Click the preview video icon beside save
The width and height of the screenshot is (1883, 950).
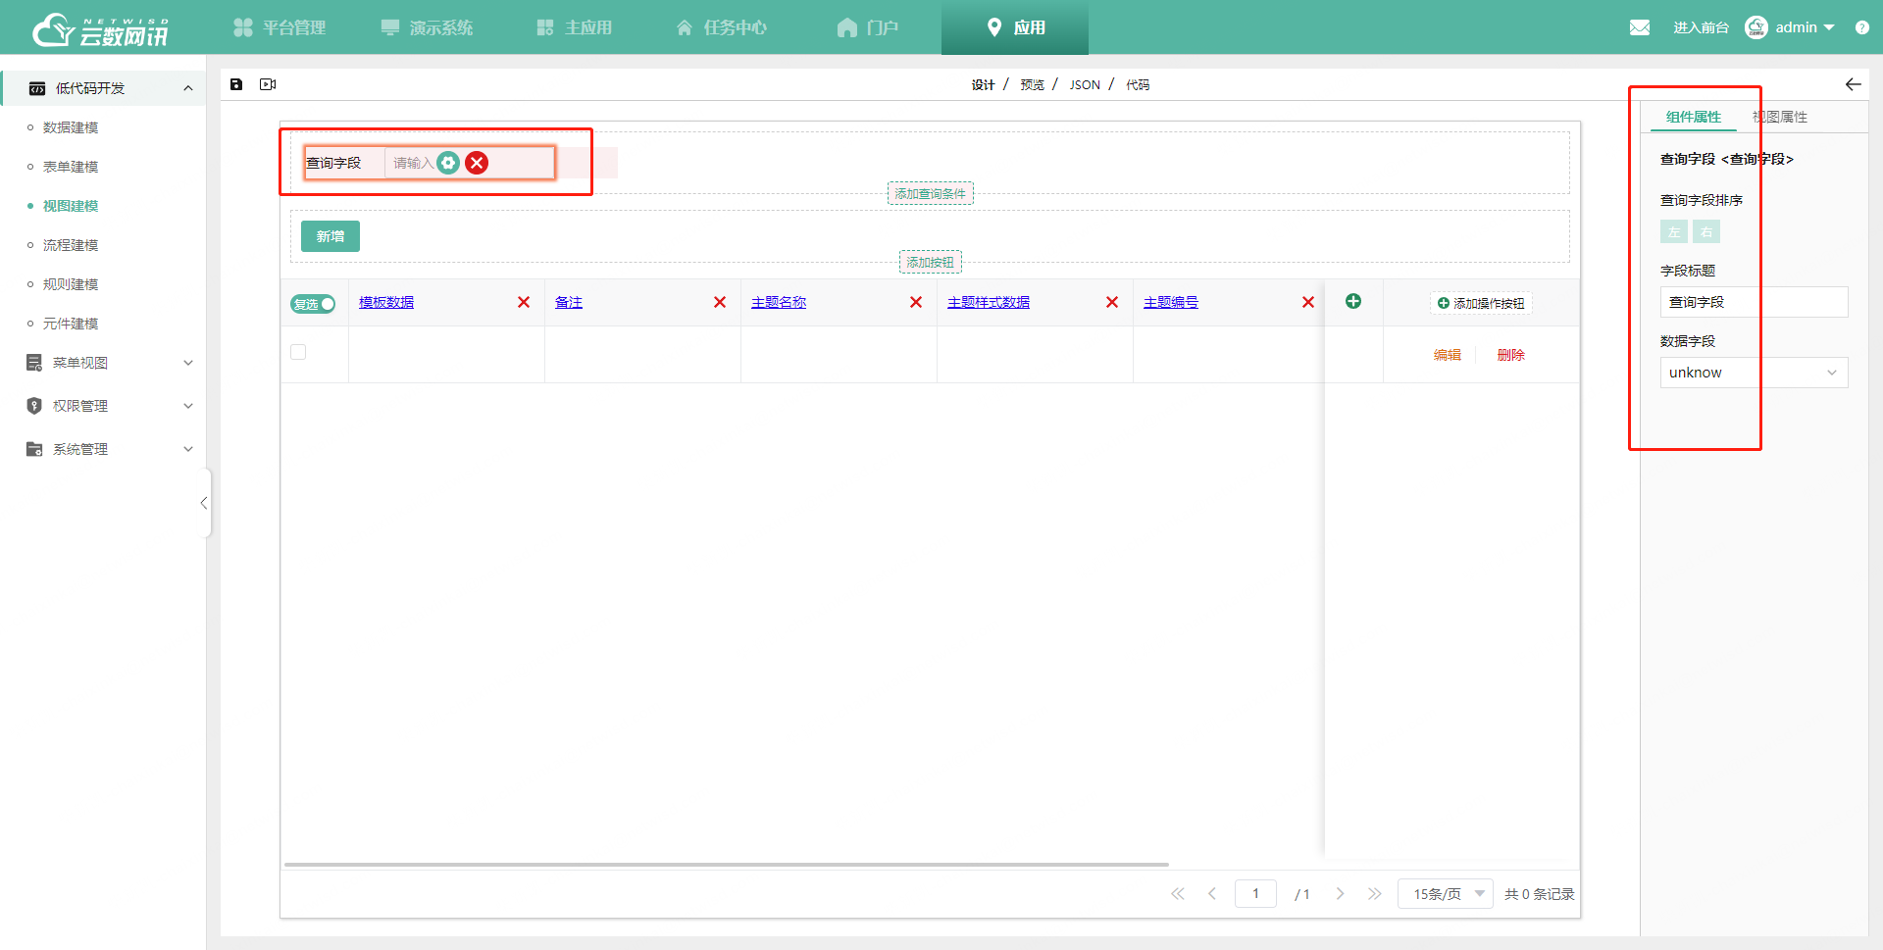coord(268,84)
